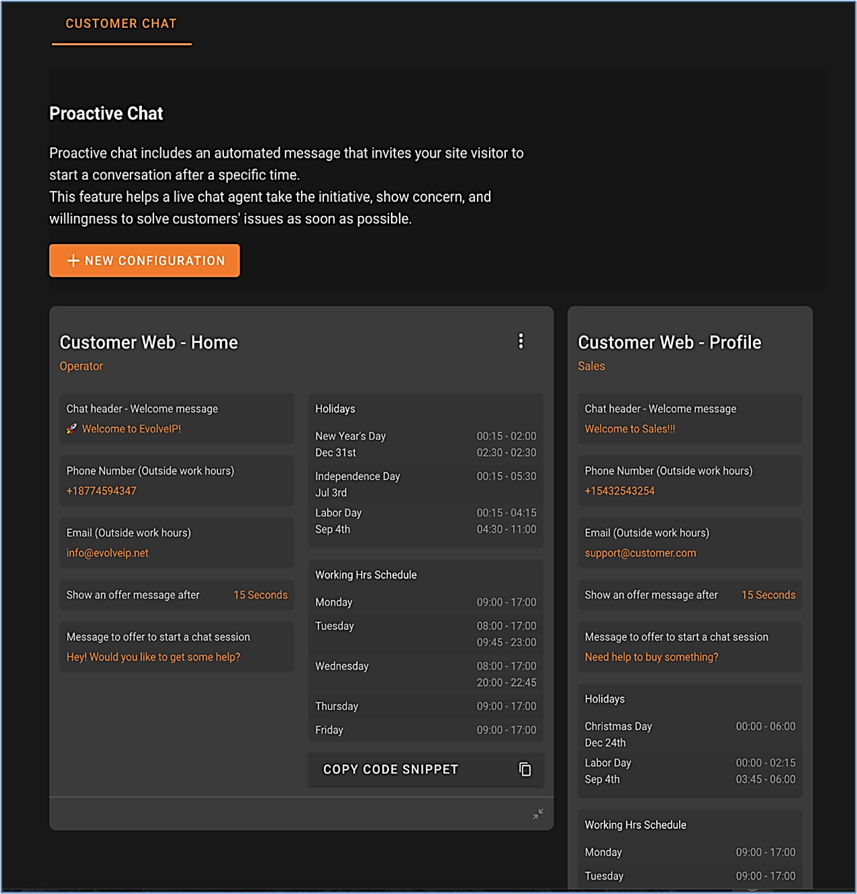Click the info@evolveip.net email address
Image resolution: width=857 pixels, height=894 pixels.
coord(108,554)
